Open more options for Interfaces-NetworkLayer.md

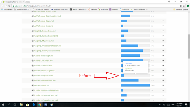pos(163,95)
